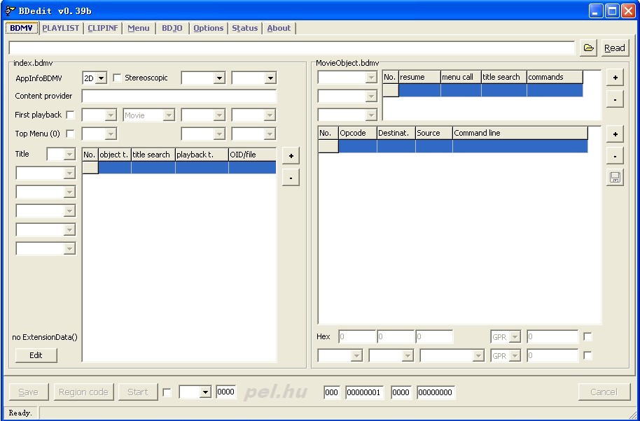The image size is (640, 421).
Task: Remove a title row with the index.bdmv minus button
Action: pyautogui.click(x=290, y=178)
